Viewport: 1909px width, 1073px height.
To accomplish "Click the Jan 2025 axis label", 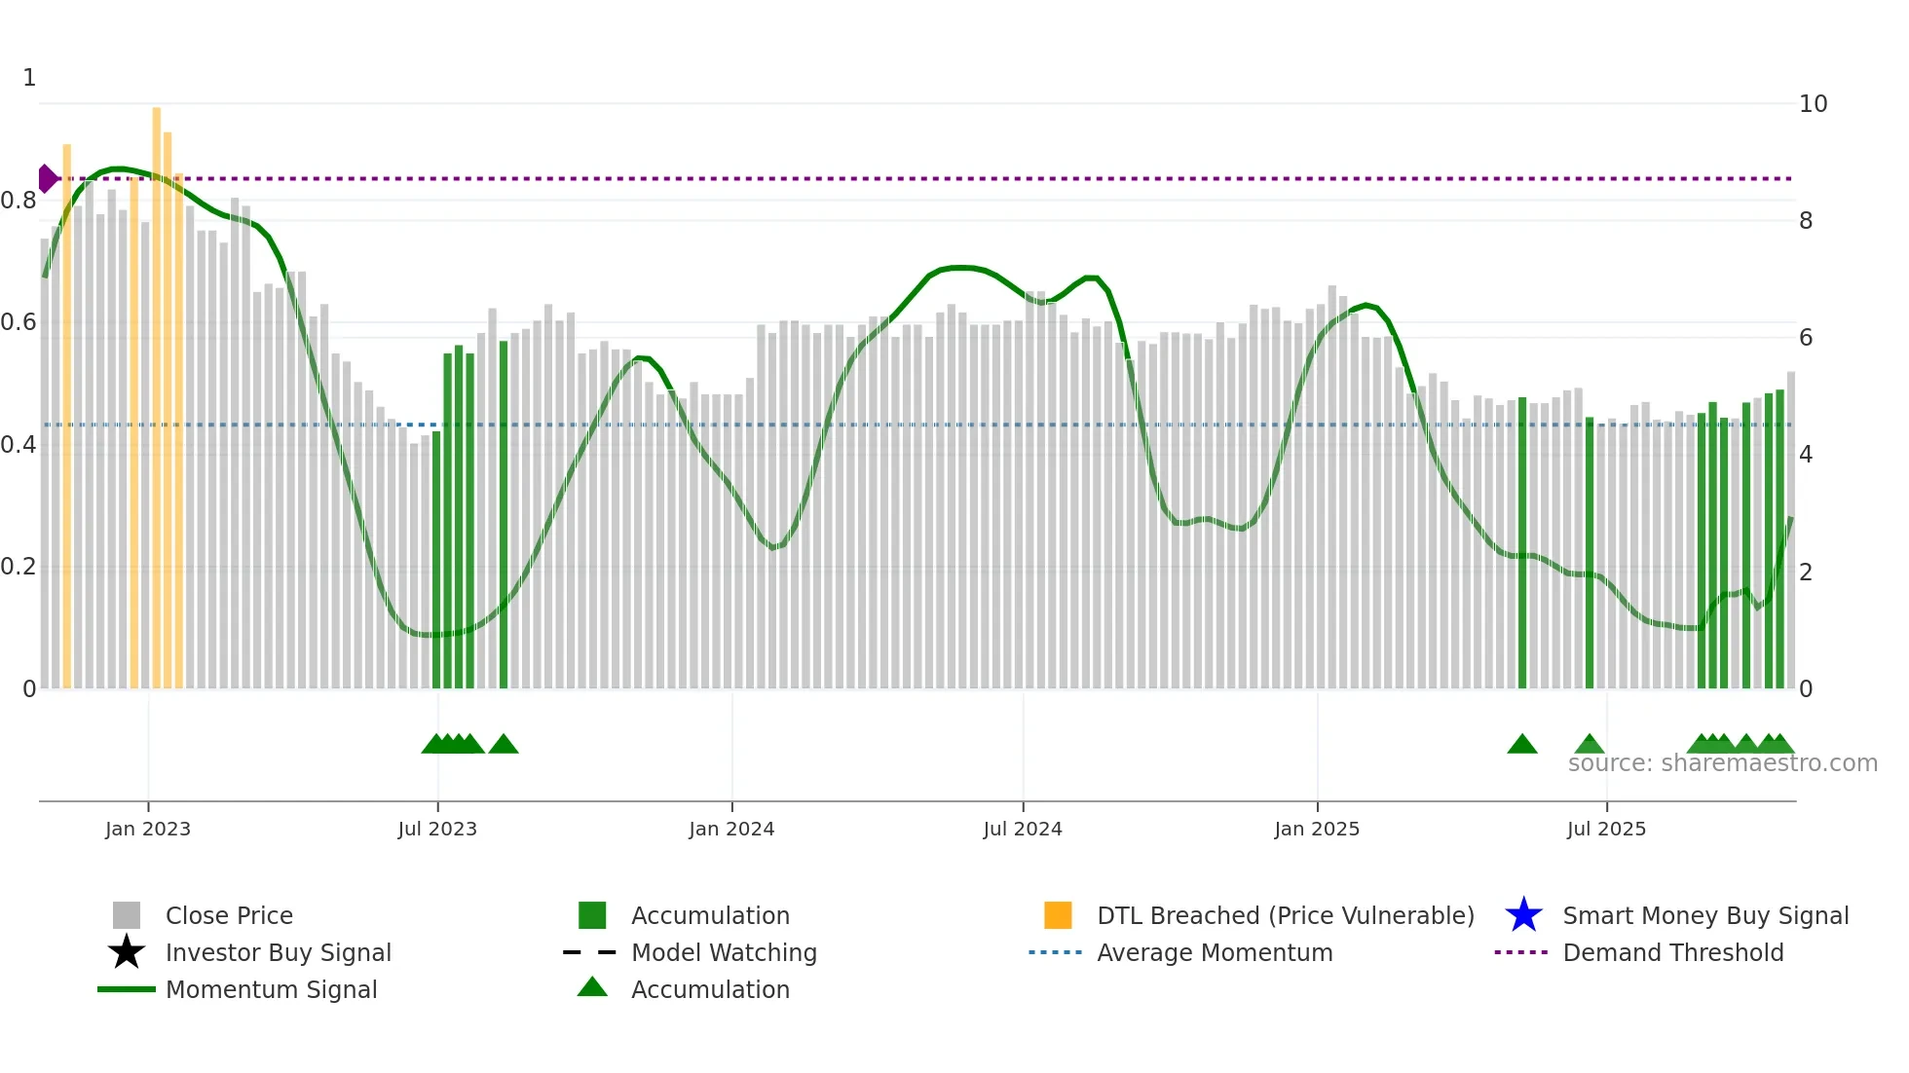I will pos(1317,829).
